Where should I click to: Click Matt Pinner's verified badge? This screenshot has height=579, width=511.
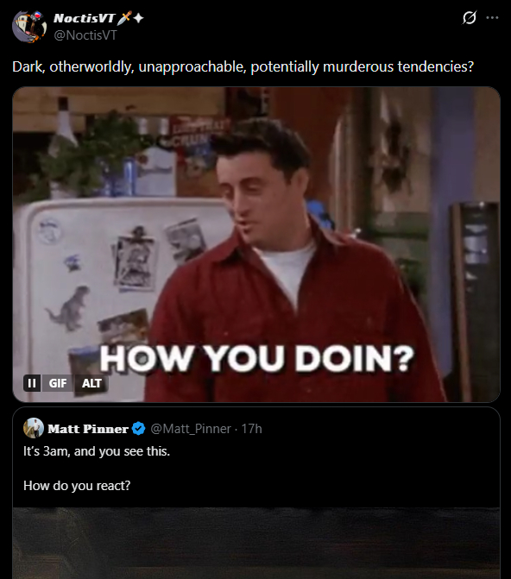[139, 428]
